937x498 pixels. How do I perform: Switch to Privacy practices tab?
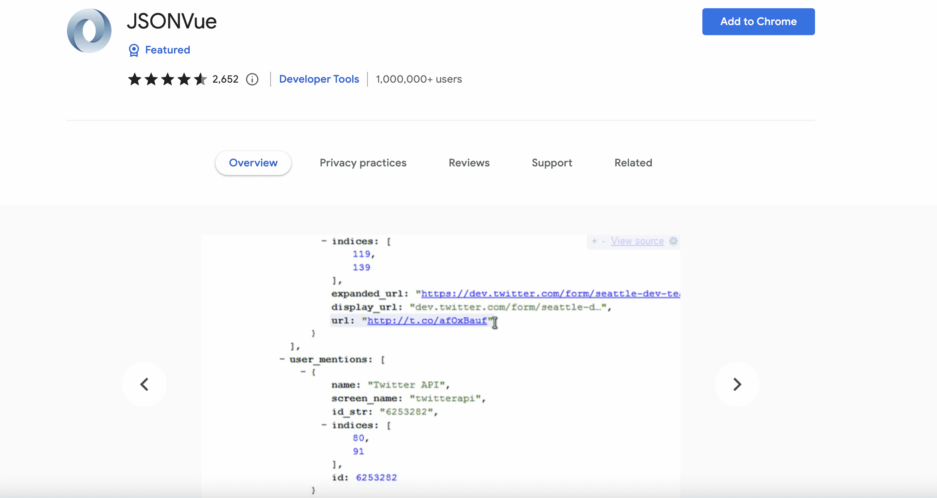coord(363,163)
